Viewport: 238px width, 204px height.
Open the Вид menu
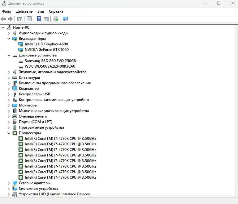(x=41, y=11)
